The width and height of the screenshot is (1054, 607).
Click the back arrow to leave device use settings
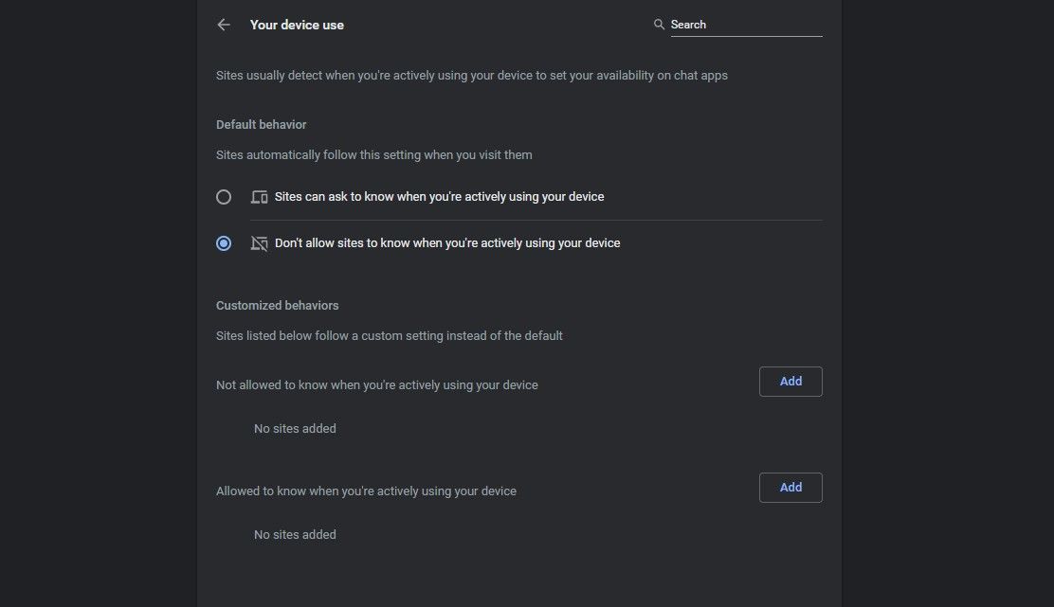[x=224, y=25]
